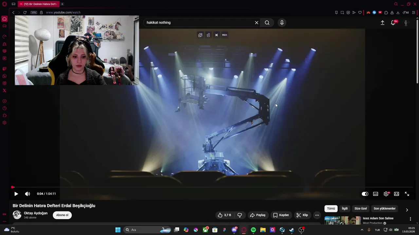Submit YouTube search with magnifier button
Image resolution: width=419 pixels, height=235 pixels.
pos(267,23)
